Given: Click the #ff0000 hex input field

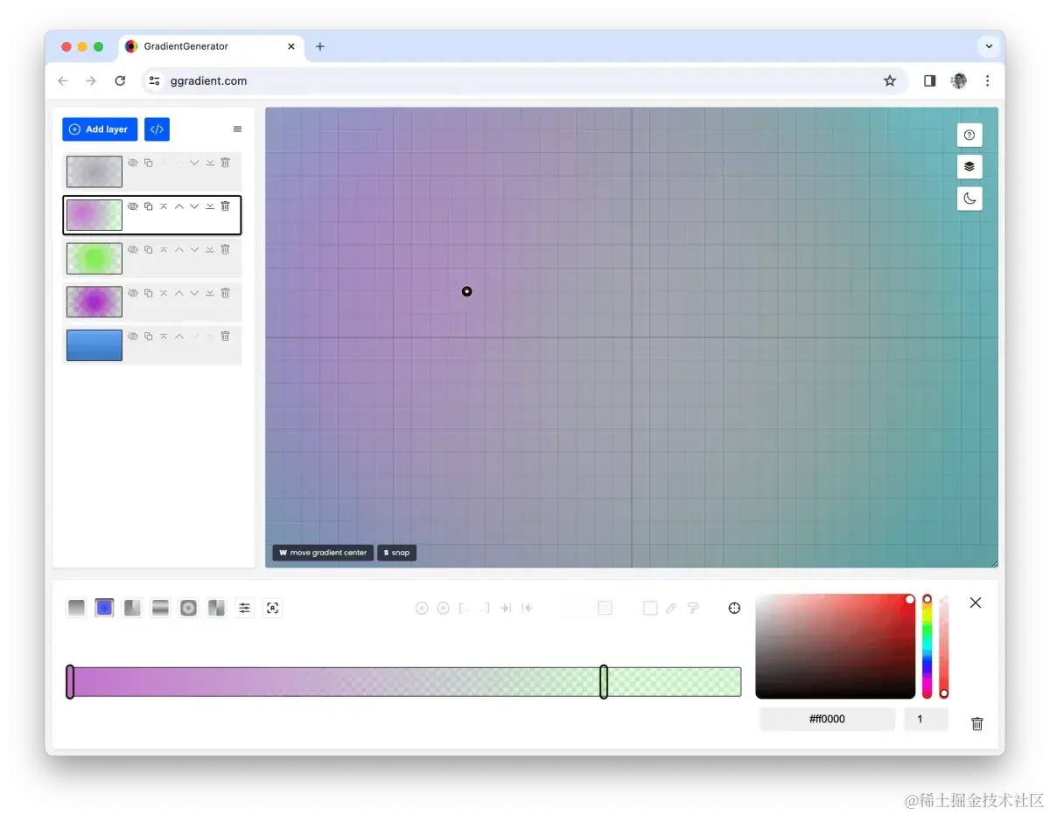Looking at the screenshot, I should [x=826, y=719].
